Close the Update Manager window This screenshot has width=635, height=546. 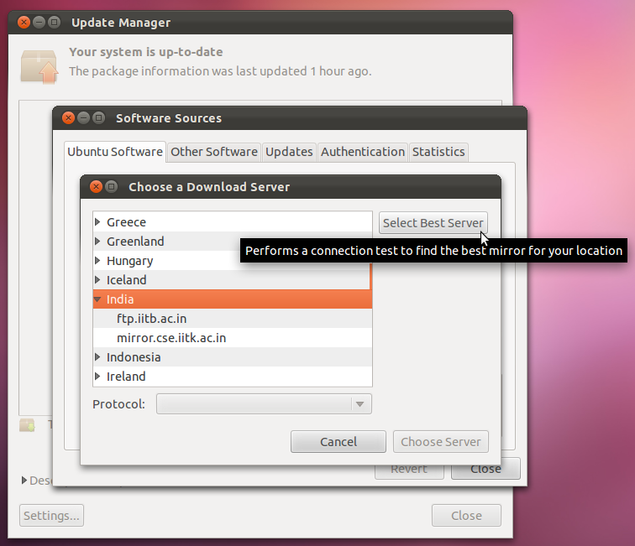point(24,22)
